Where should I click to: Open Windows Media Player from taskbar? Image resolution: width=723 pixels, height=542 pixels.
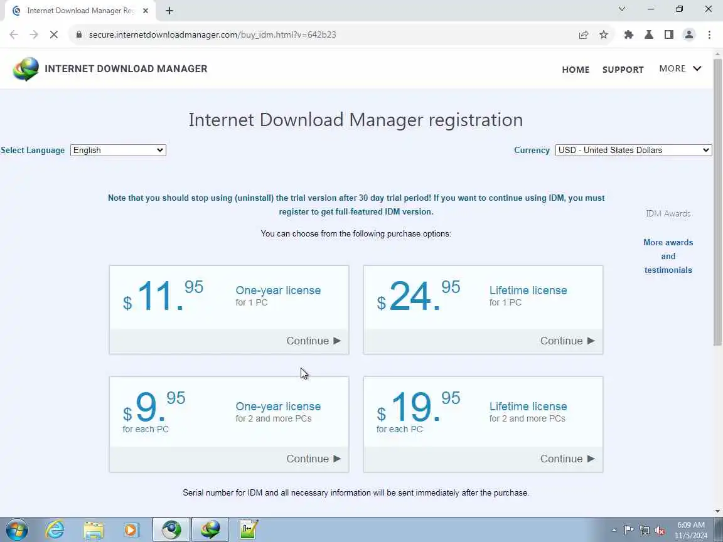pos(131,530)
